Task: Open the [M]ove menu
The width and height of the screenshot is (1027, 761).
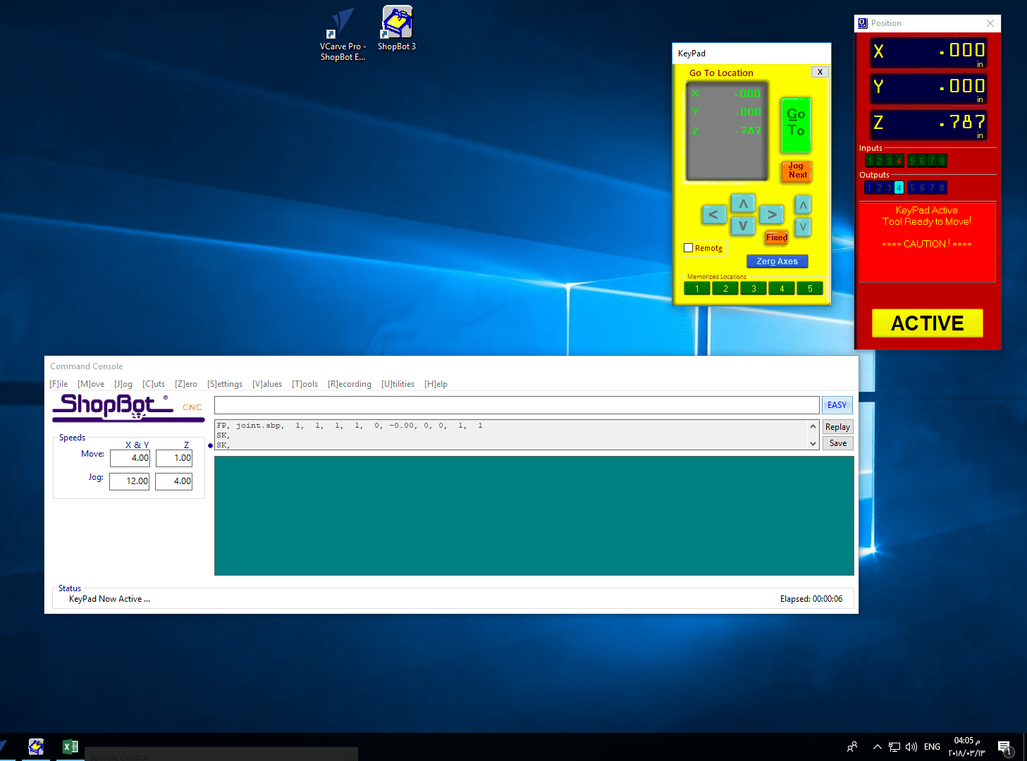Action: click(x=91, y=384)
